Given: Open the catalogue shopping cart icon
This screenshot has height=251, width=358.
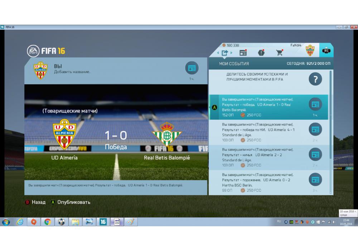Looking at the screenshot, I should click(280, 53).
